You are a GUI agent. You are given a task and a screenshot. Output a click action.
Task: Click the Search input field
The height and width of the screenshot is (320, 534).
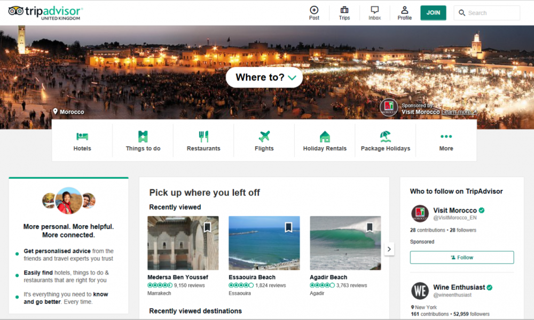tap(487, 13)
